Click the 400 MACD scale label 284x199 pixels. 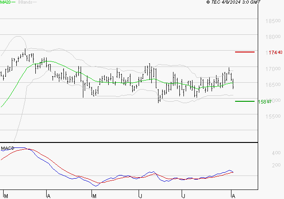click(276, 153)
